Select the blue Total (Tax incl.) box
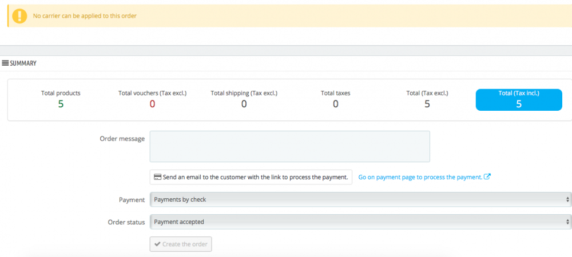Viewport: 572px width, 257px height. (519, 99)
